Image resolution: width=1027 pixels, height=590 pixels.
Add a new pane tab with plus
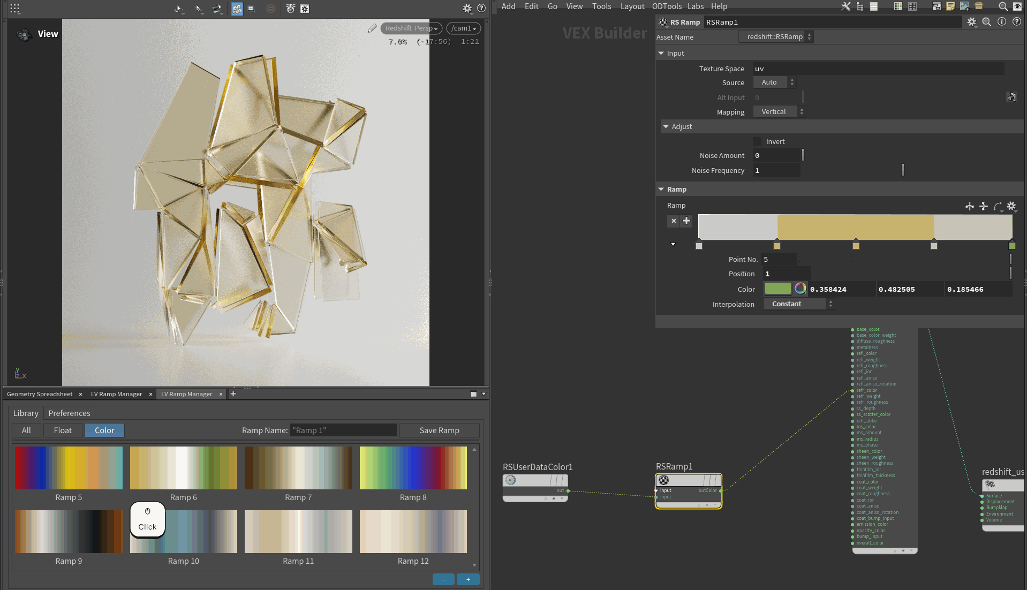[233, 394]
